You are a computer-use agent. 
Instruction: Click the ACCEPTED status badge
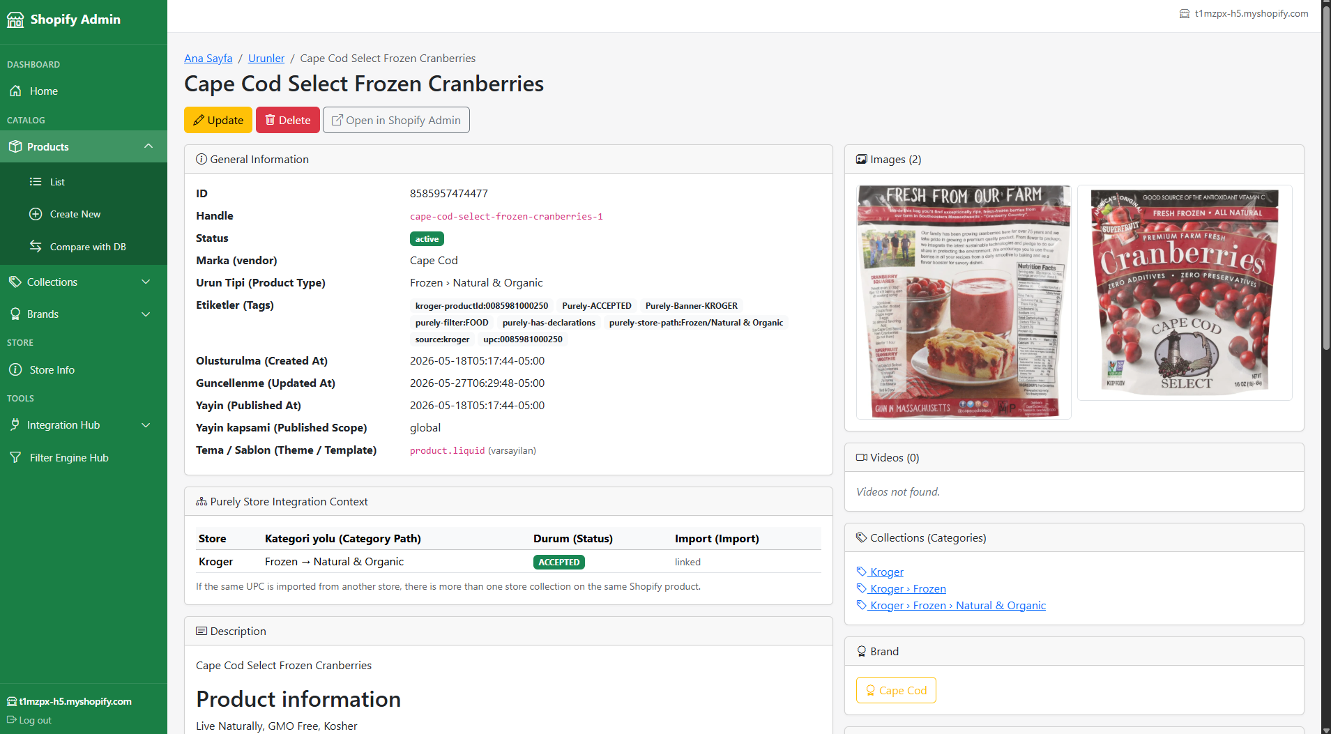[559, 562]
